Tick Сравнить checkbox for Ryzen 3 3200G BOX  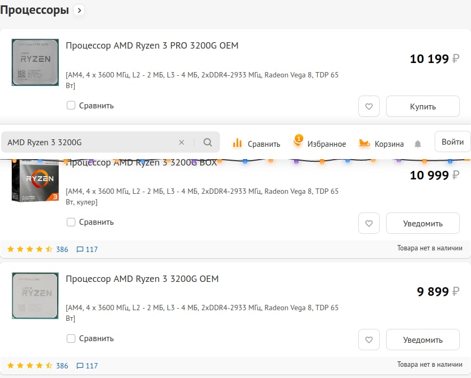point(71,222)
